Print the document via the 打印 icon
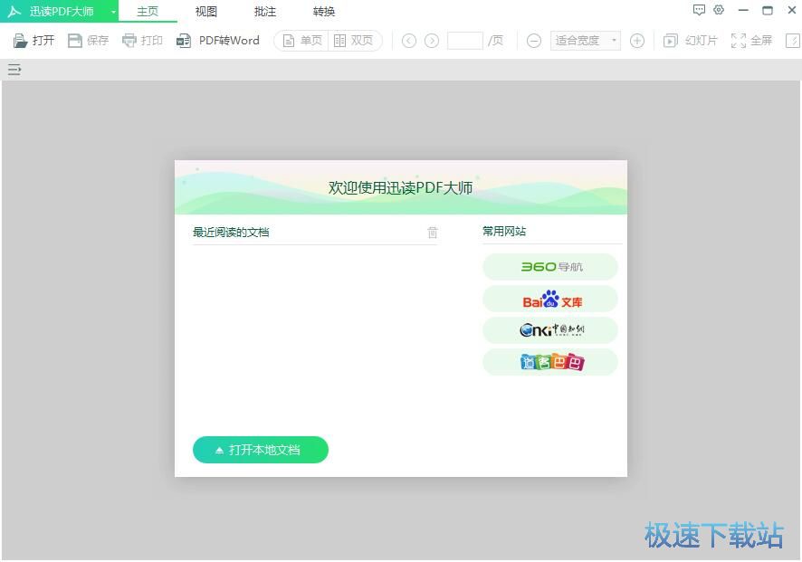The width and height of the screenshot is (802, 562). [x=142, y=40]
